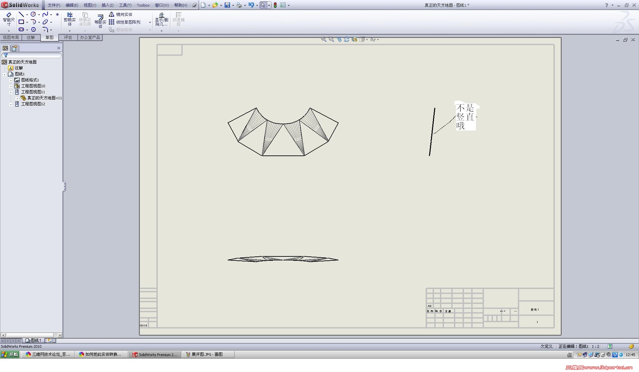This screenshot has width=639, height=372.
Task: Open the Linear Sketch Pattern dropdown arrow
Action: point(150,22)
